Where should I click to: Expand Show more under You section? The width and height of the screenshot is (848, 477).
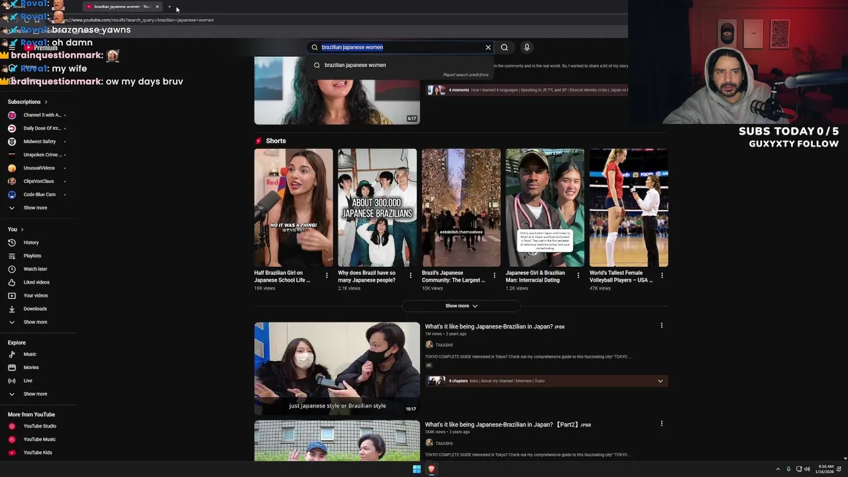point(35,322)
